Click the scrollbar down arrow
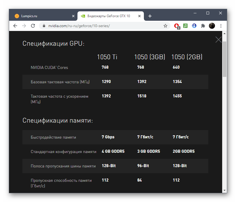Image resolution: width=236 pixels, height=202 pixels. tap(225, 190)
